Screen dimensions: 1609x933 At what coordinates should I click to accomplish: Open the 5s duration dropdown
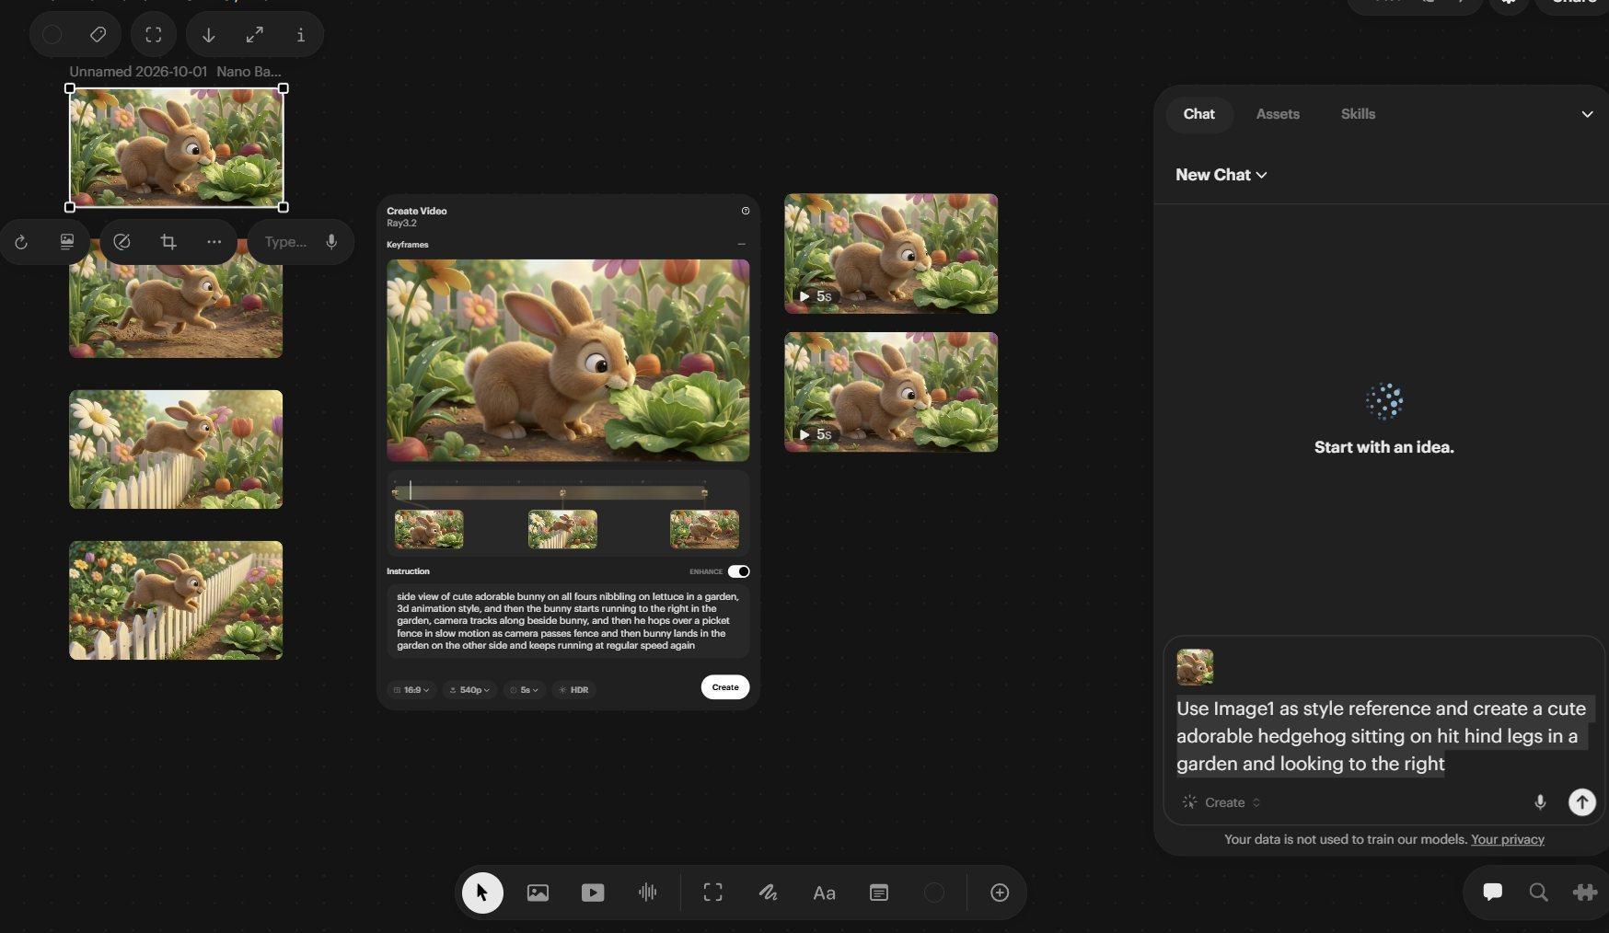(525, 690)
